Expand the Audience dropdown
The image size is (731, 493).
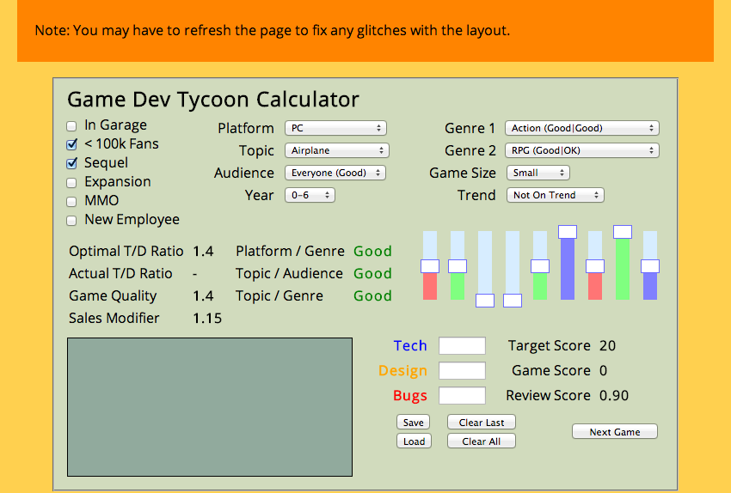pyautogui.click(x=335, y=173)
